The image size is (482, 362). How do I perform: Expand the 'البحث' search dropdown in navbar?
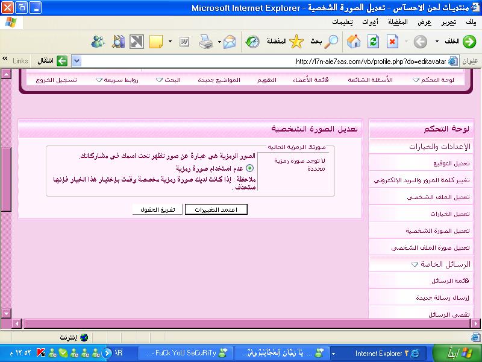pos(168,80)
